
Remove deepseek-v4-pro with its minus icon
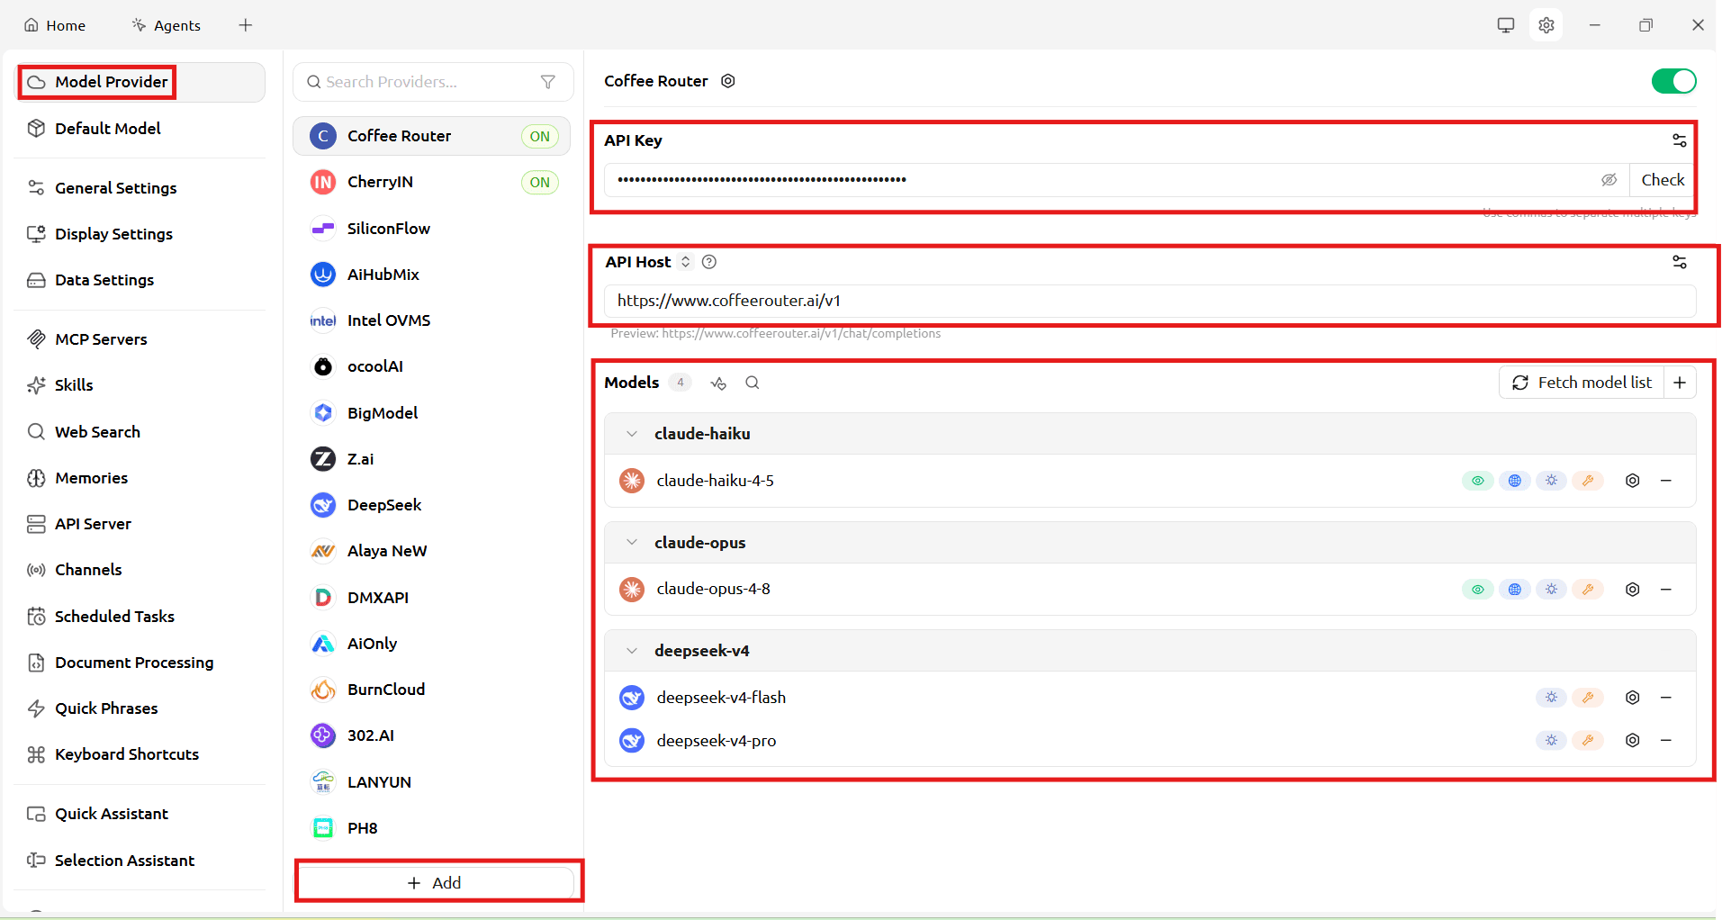(x=1666, y=740)
